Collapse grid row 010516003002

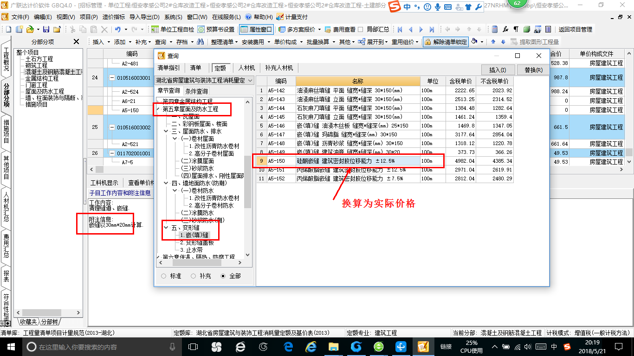[112, 127]
